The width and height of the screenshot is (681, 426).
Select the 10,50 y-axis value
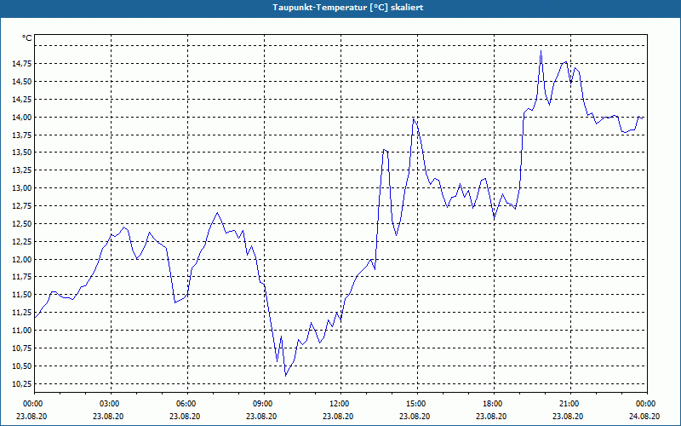pyautogui.click(x=22, y=366)
